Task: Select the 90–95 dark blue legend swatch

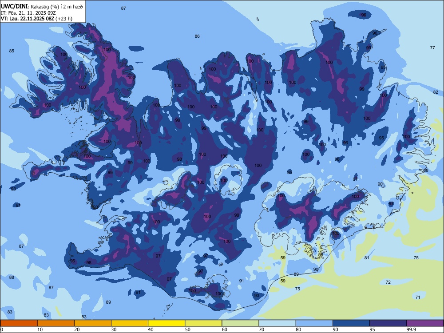Action: click(351, 323)
